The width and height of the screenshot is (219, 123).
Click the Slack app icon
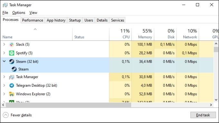[x=12, y=44]
